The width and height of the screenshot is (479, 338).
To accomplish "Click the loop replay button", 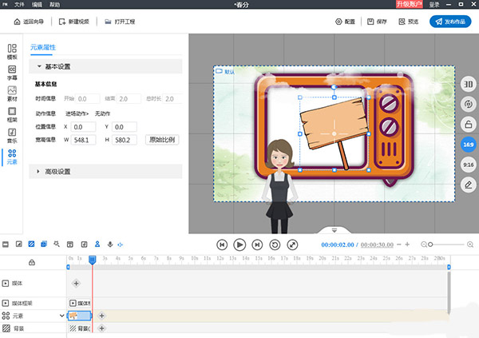I will [275, 245].
